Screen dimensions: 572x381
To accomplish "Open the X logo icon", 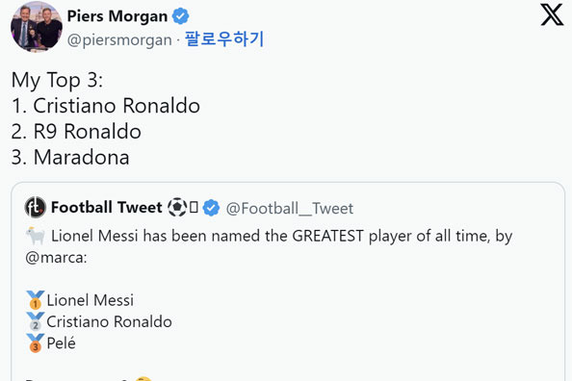I will (x=552, y=15).
